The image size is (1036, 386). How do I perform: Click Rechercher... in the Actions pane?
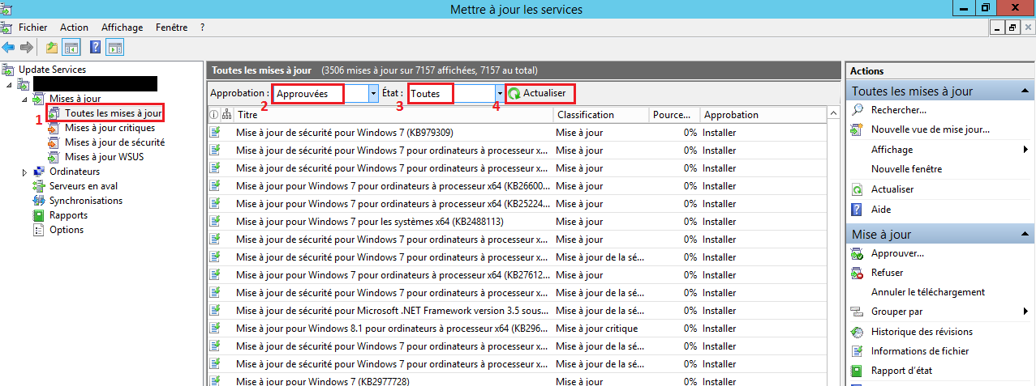coord(898,110)
